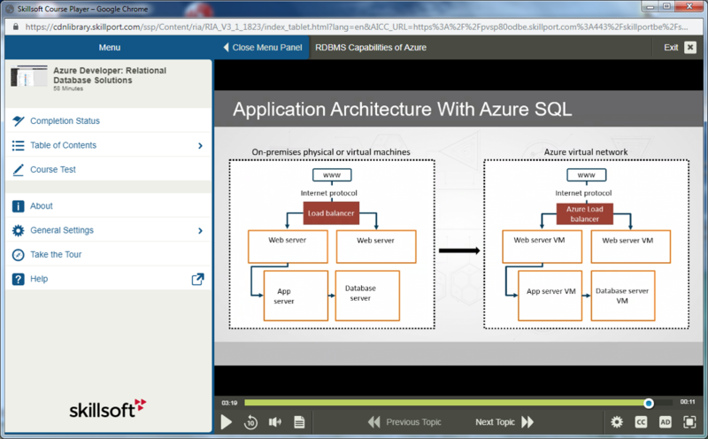Mute the player volume

(x=274, y=422)
